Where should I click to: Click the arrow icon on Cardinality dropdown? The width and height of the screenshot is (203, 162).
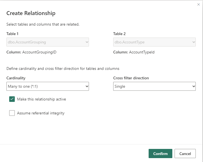(86, 86)
